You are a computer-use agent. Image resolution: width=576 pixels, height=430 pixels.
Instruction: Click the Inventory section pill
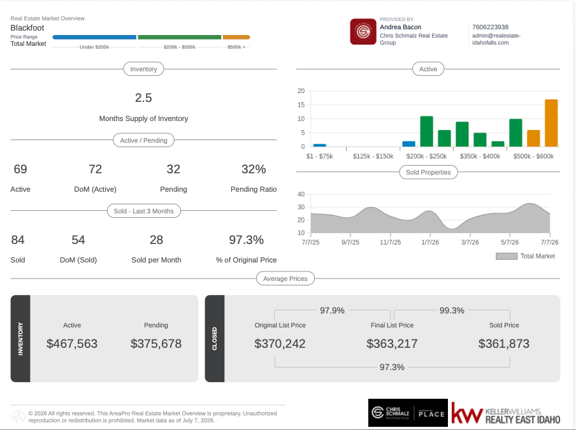(143, 69)
